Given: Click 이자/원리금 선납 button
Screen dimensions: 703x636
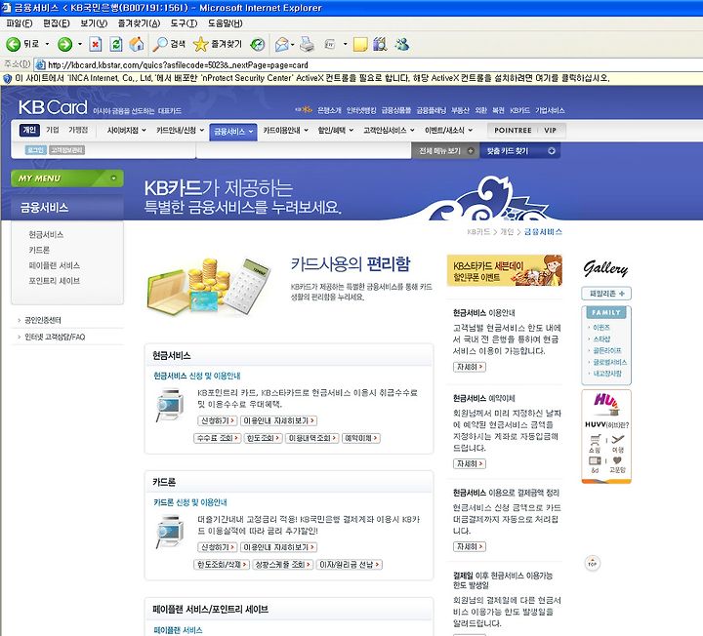Looking at the screenshot, I should coord(350,565).
